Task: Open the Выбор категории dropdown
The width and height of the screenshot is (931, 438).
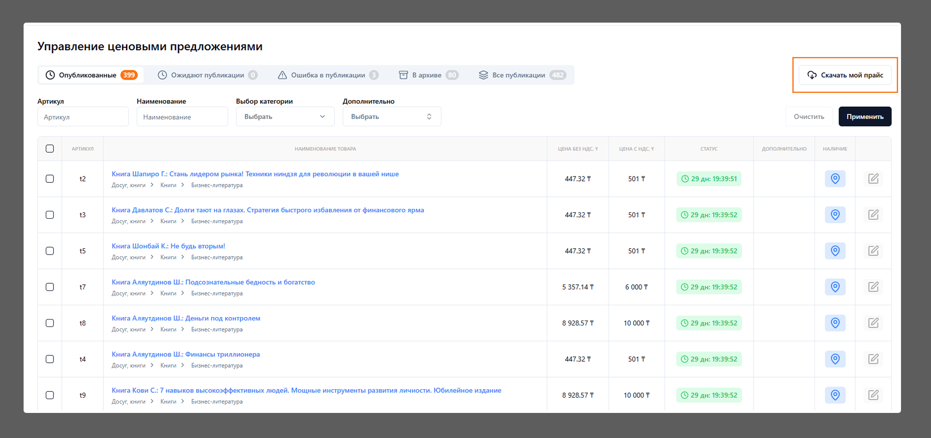Action: coord(285,117)
